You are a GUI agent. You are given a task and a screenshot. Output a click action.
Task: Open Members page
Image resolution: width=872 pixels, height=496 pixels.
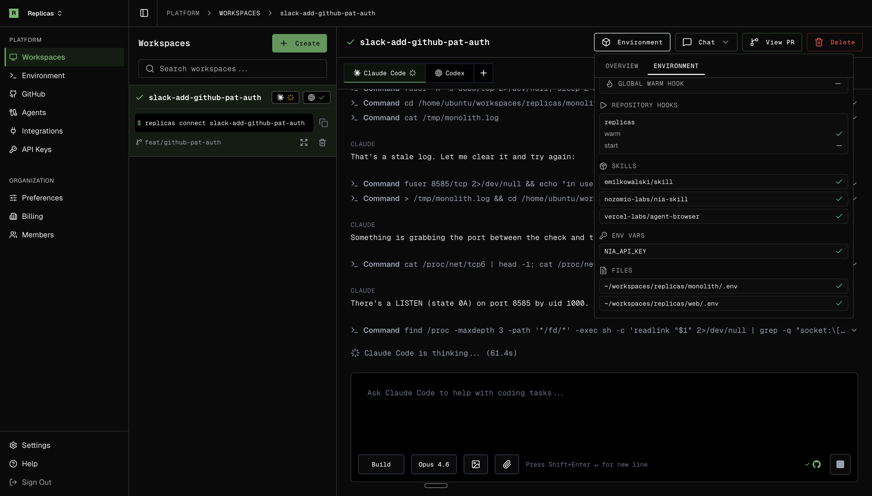click(64, 235)
